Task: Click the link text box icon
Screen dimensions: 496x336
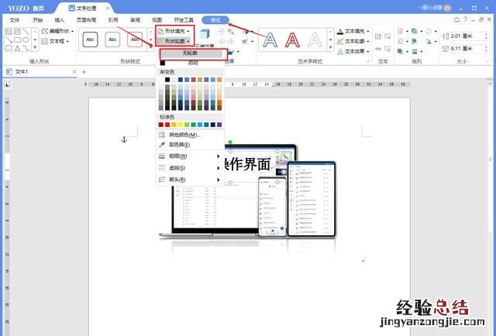Action: point(378,49)
